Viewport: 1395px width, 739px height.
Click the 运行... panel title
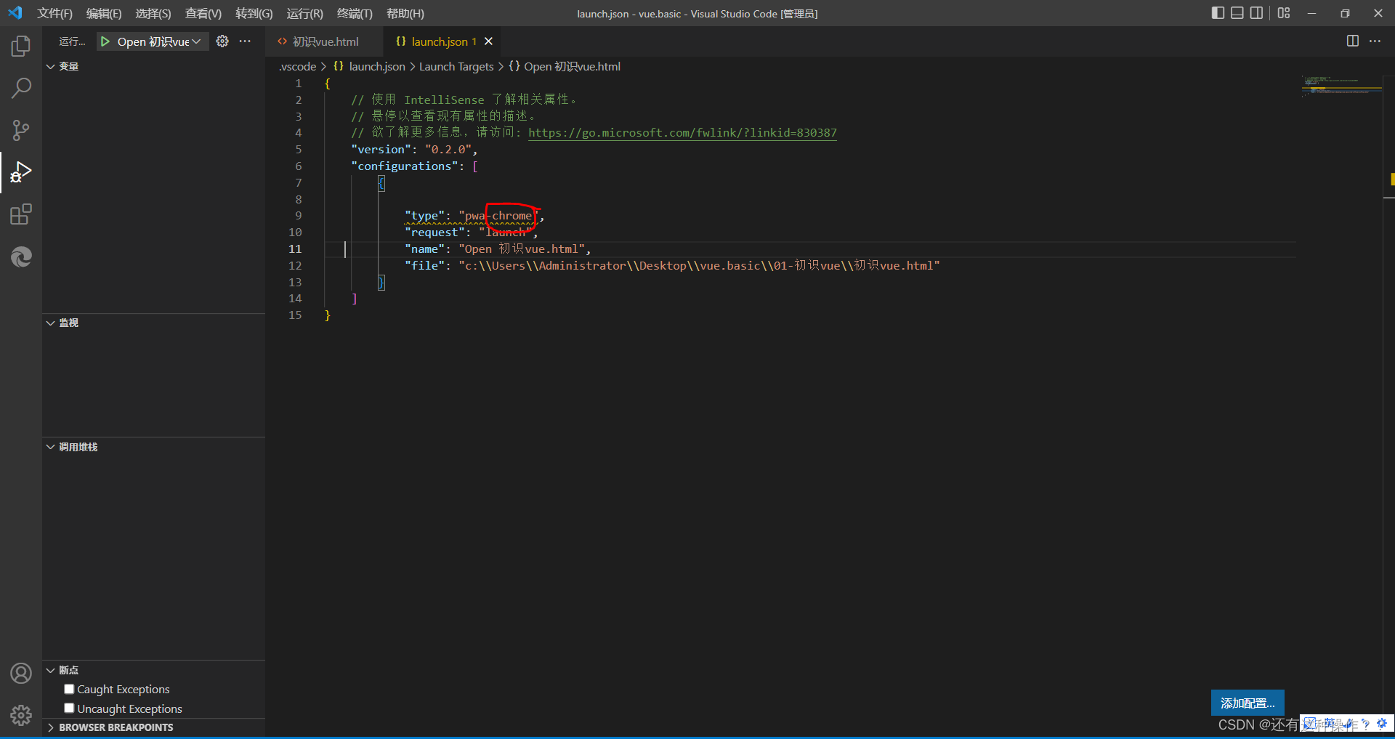click(72, 41)
